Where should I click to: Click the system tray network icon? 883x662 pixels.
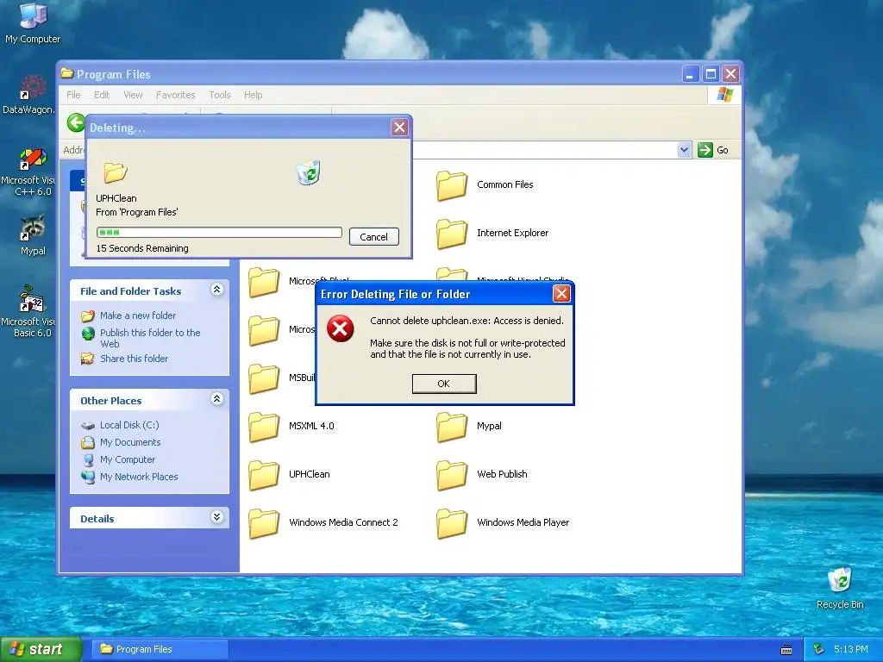pos(819,649)
